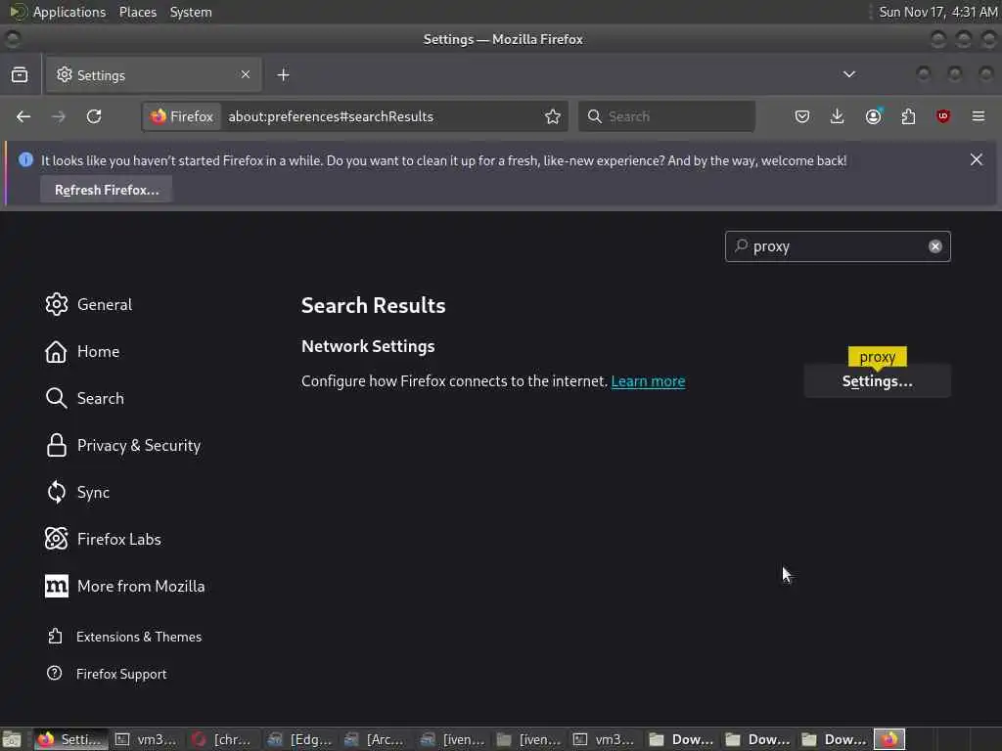This screenshot has height=751, width=1002.
Task: Open the Applications menu in top panel
Action: coord(69,12)
